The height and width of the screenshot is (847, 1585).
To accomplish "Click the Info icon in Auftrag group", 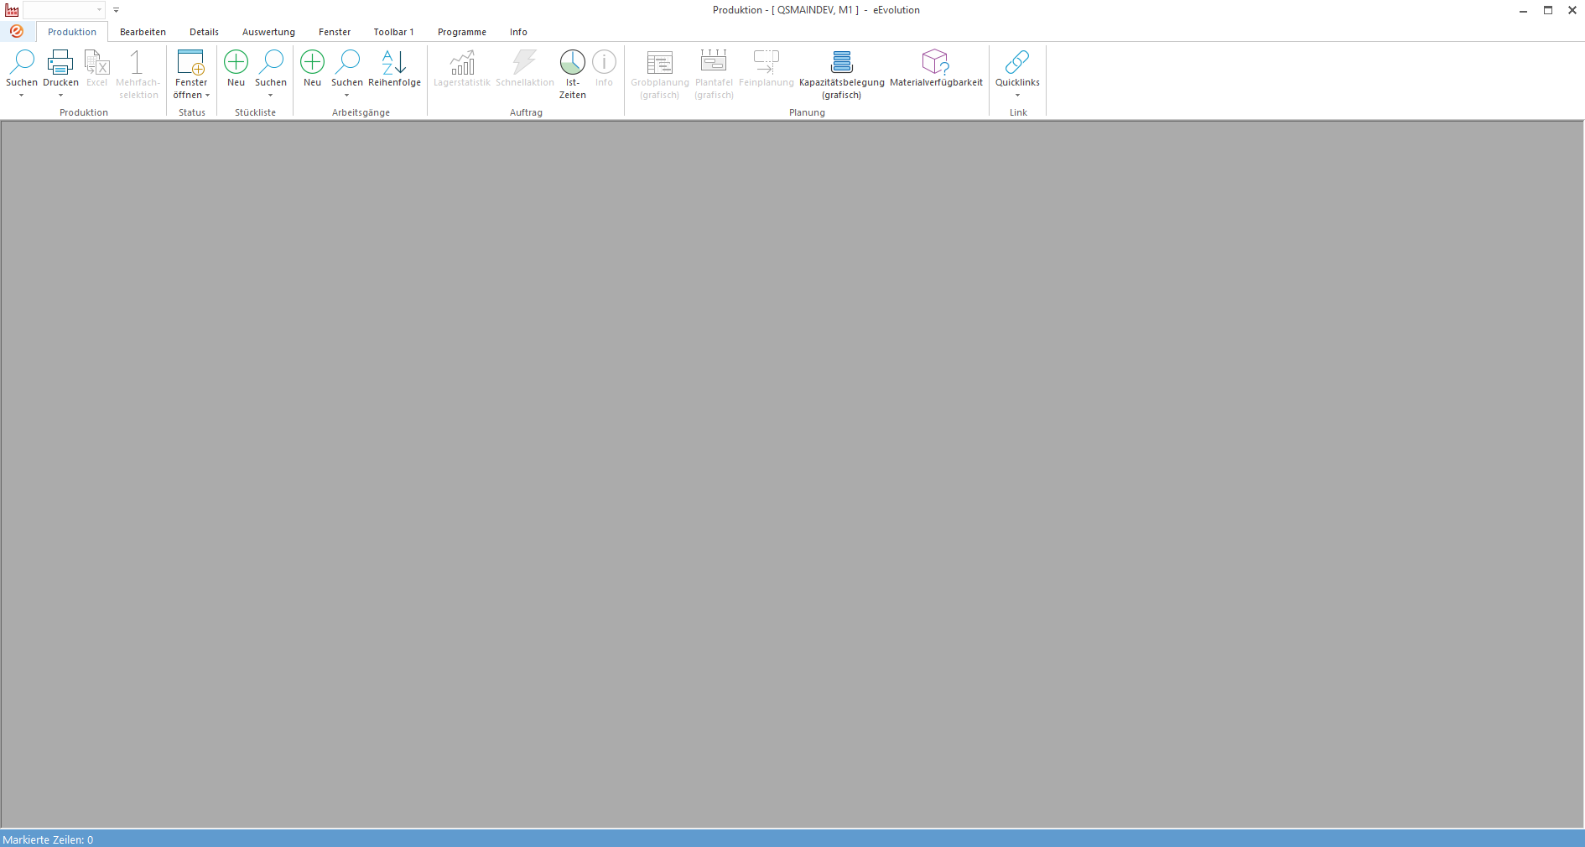I will 604,62.
